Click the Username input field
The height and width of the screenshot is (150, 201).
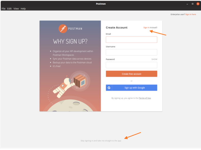[131, 52]
